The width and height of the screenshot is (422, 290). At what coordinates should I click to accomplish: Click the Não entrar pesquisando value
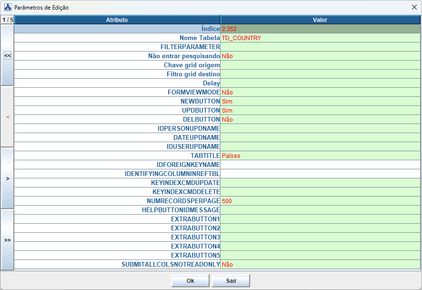[320, 56]
